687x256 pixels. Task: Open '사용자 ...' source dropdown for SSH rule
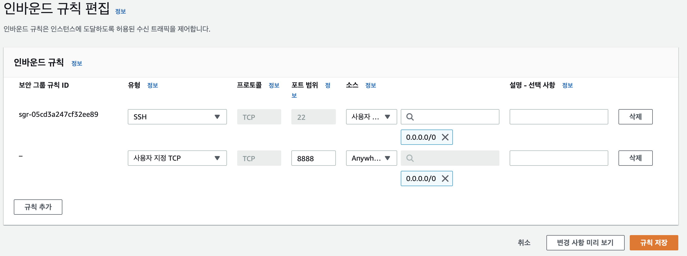tap(371, 117)
